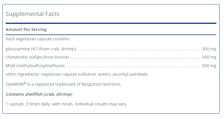Screen dimensions: 224x119
Task: Click the 300 mg value for chondroitin sulfate
Action: click(209, 57)
